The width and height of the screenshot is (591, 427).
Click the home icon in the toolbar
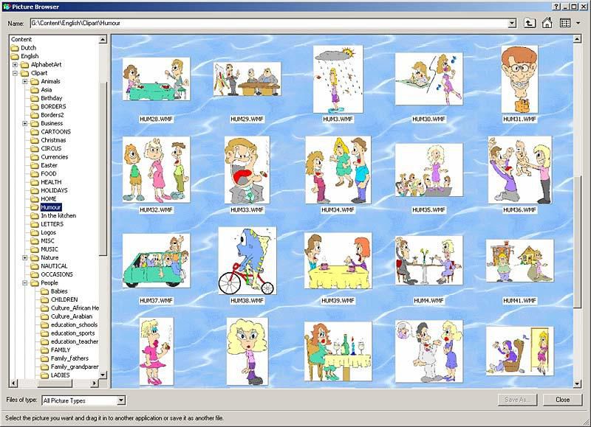tap(547, 23)
